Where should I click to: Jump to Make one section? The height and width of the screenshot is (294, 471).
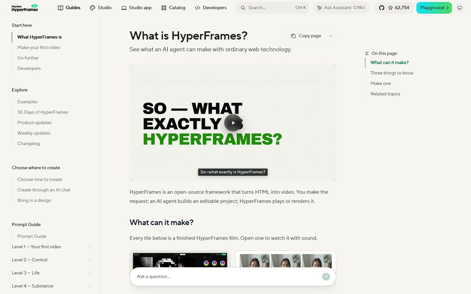(x=381, y=84)
